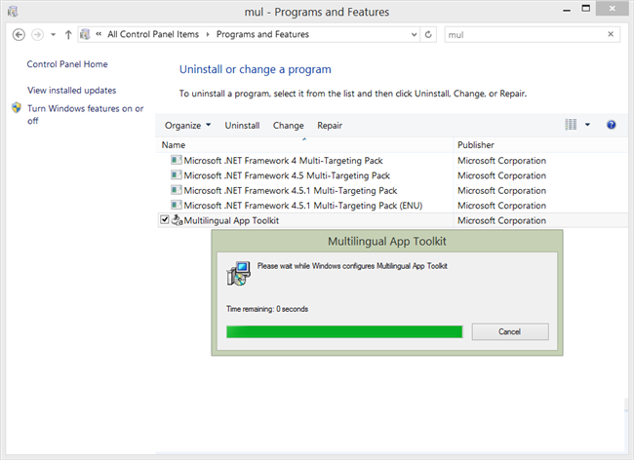Click the shield icon beside Windows features

tap(17, 108)
